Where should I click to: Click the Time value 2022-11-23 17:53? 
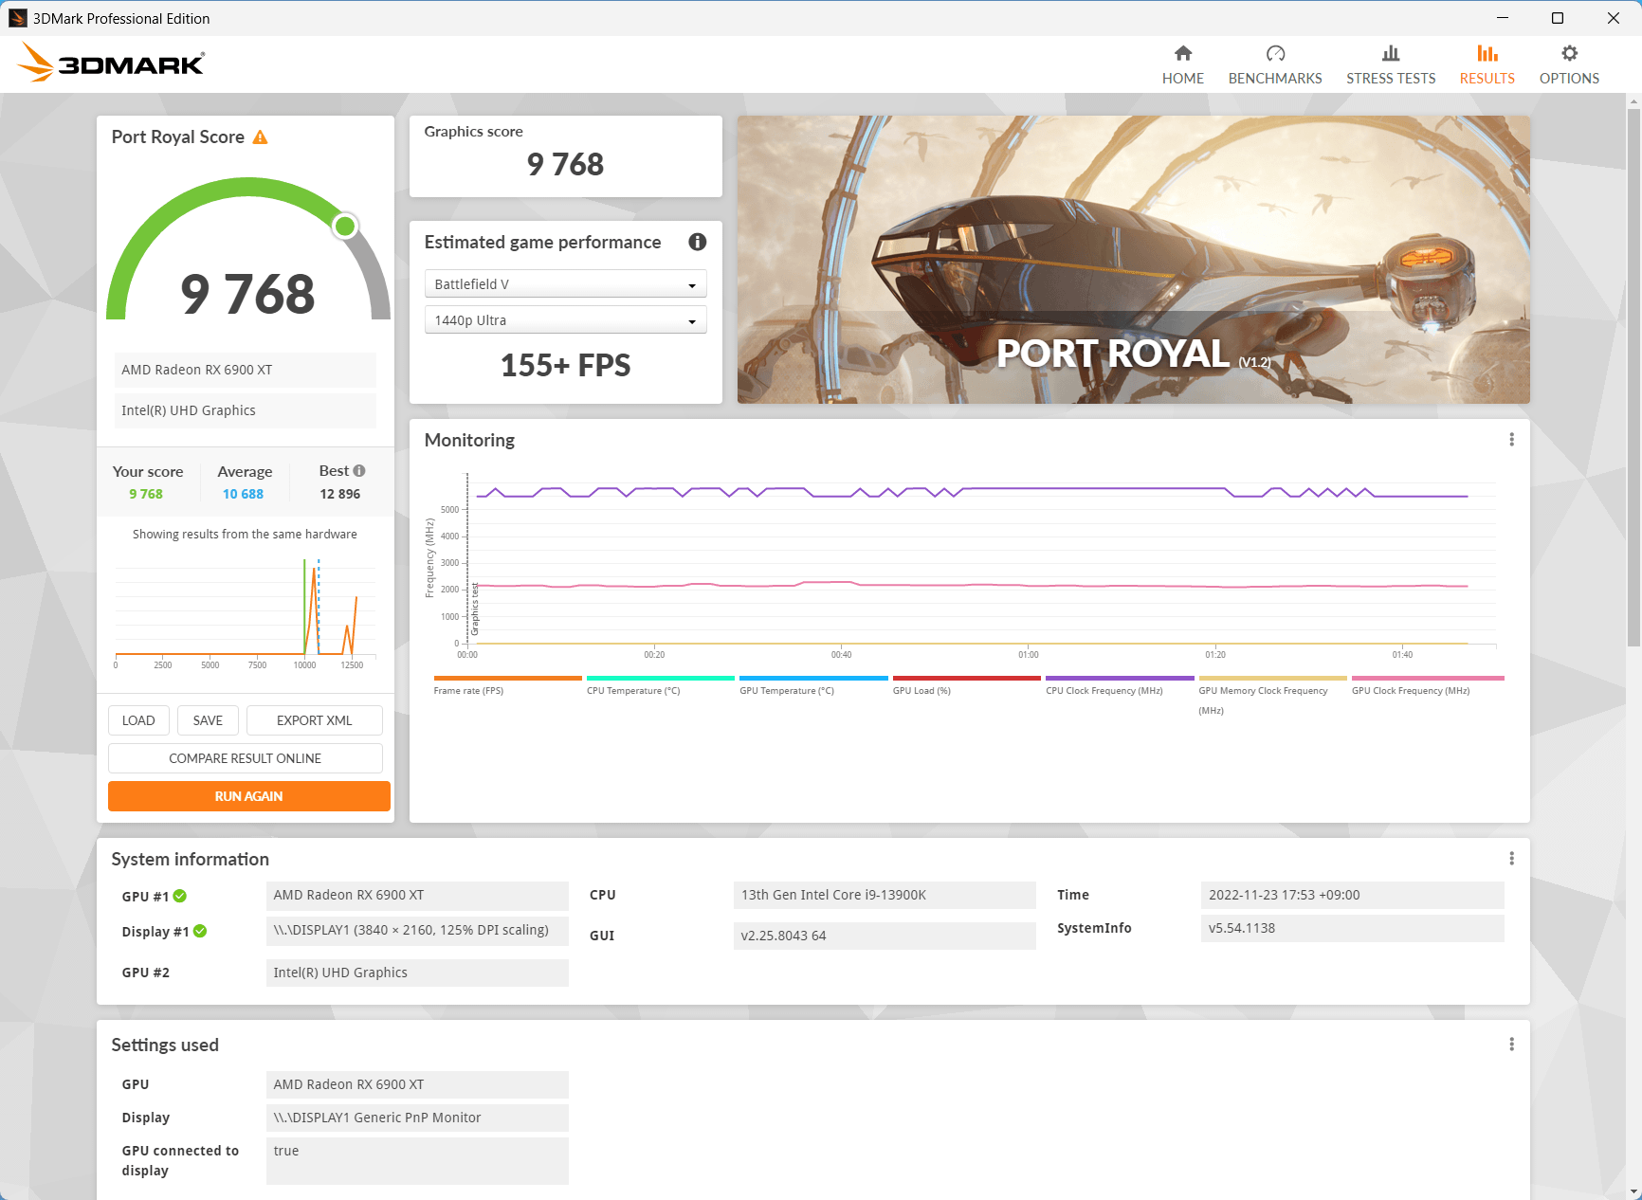tap(1353, 895)
